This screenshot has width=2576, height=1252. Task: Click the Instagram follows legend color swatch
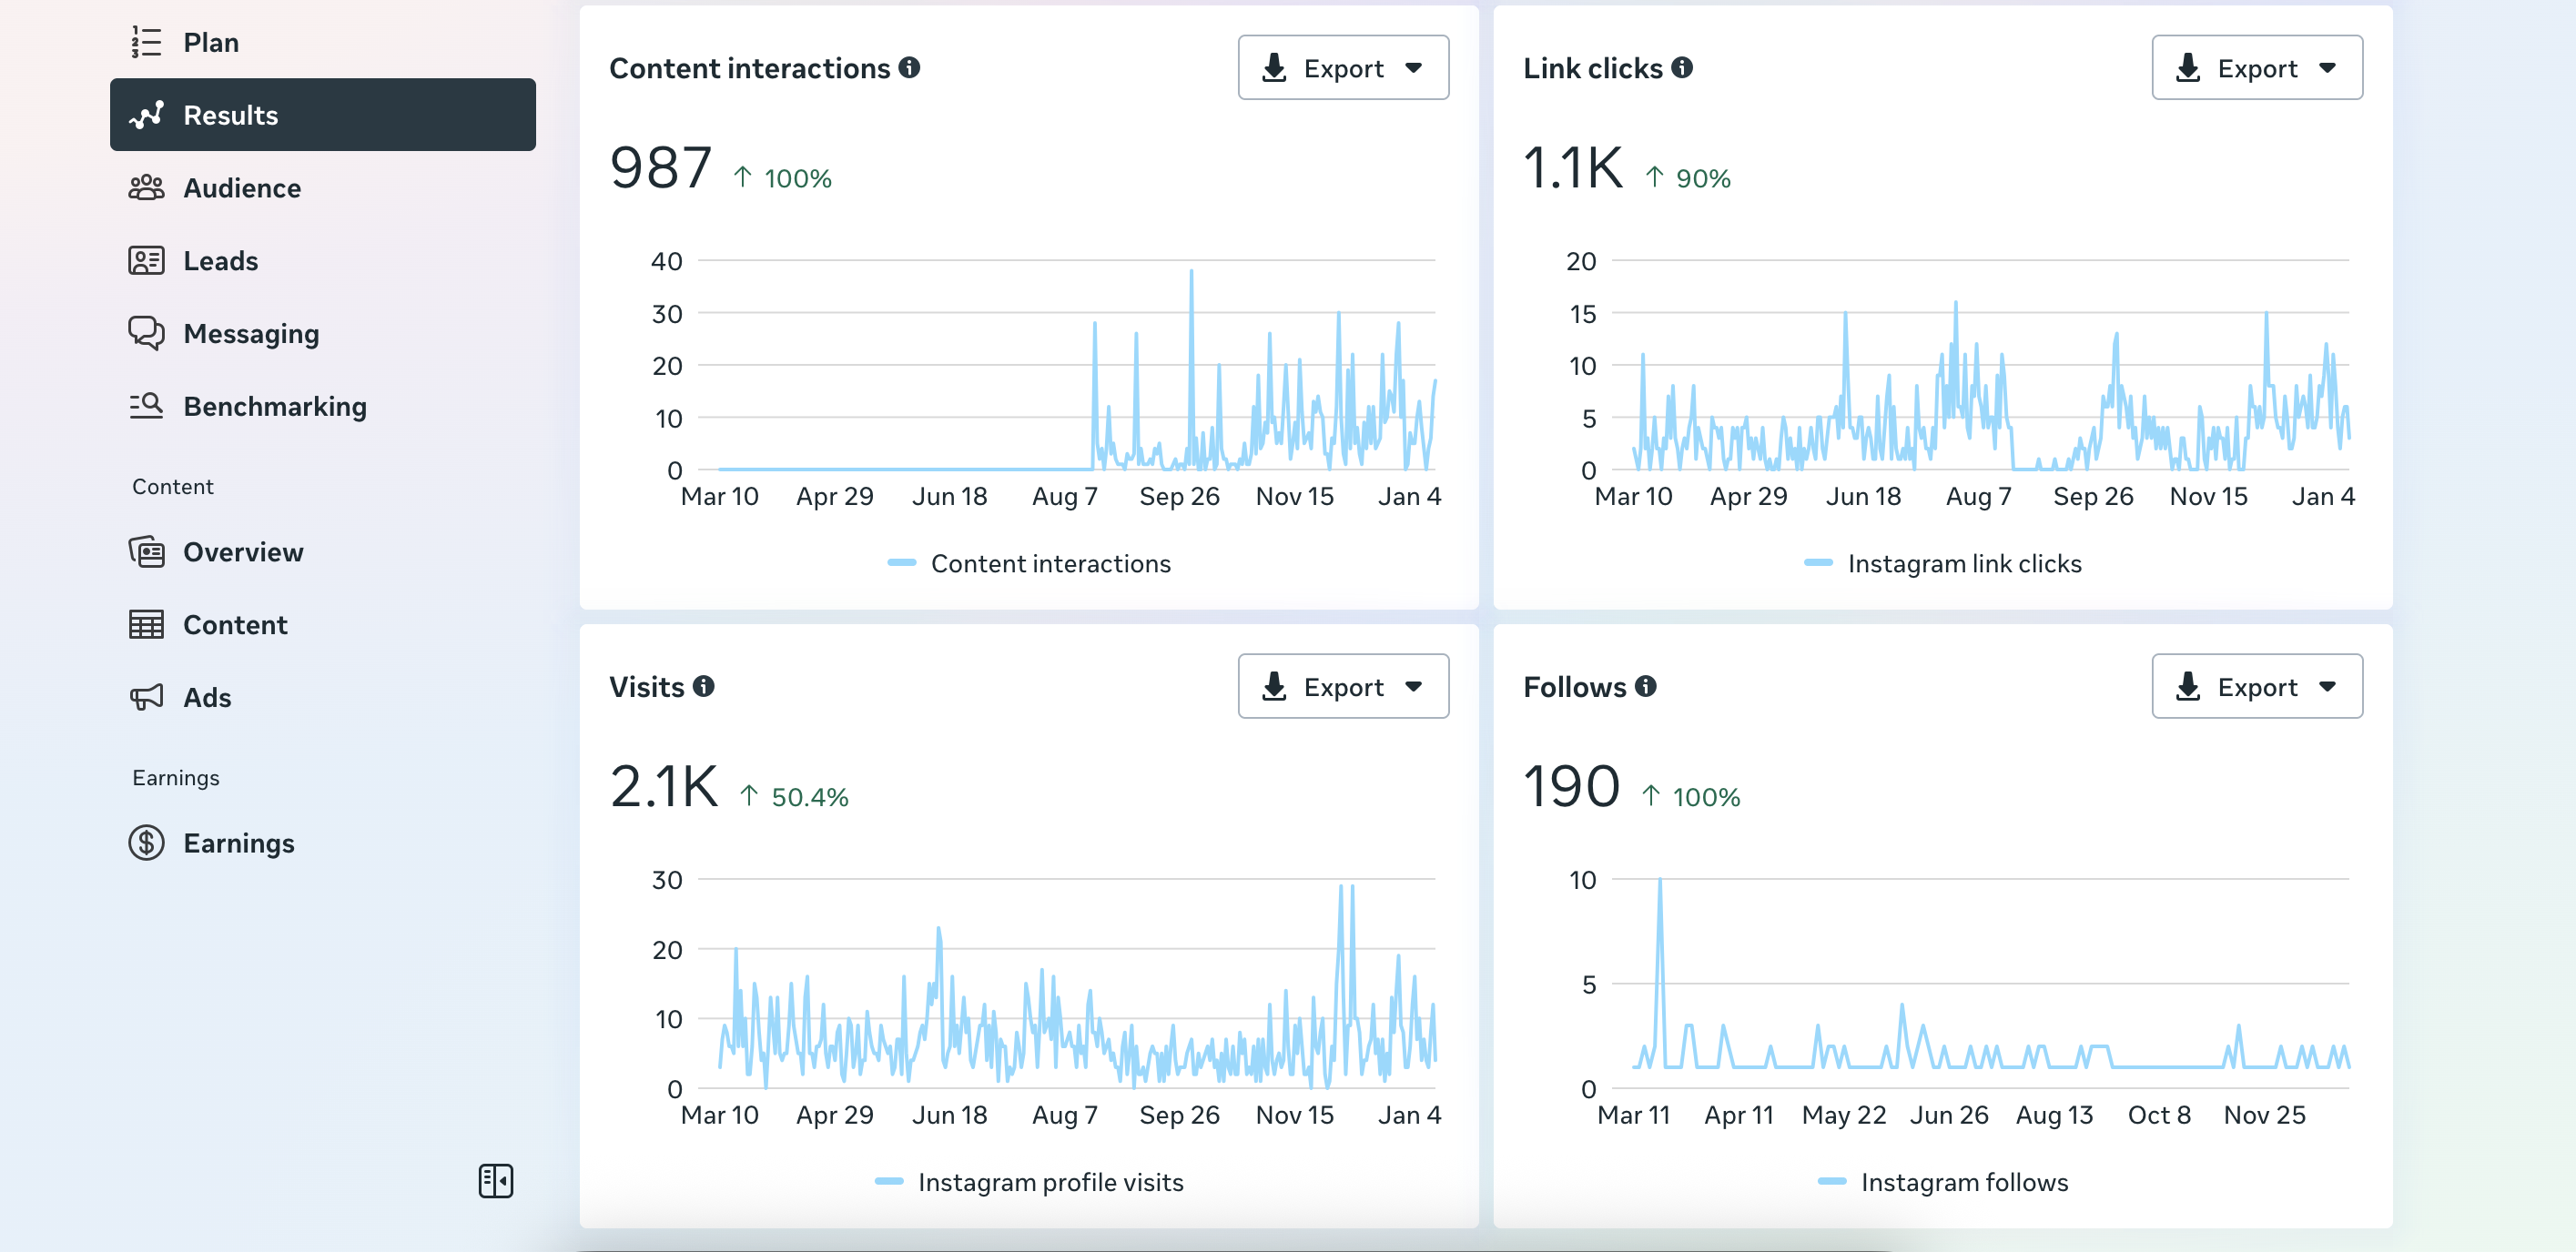[1832, 1182]
